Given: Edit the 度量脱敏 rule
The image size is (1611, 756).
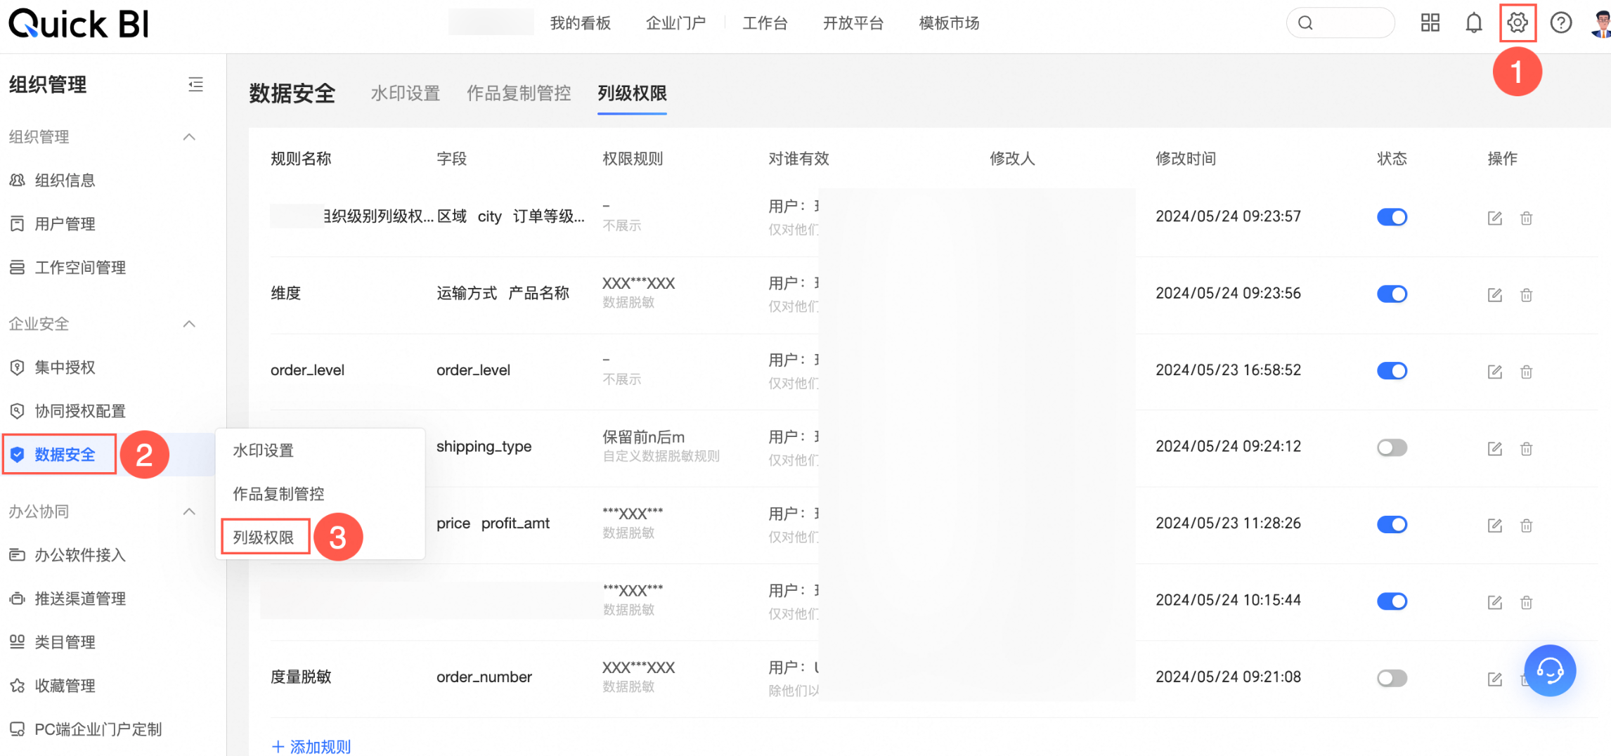Looking at the screenshot, I should click(x=1495, y=679).
